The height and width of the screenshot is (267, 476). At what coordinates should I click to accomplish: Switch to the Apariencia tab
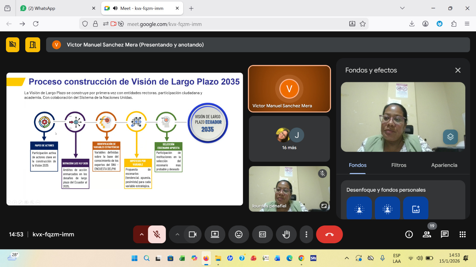coord(444,165)
